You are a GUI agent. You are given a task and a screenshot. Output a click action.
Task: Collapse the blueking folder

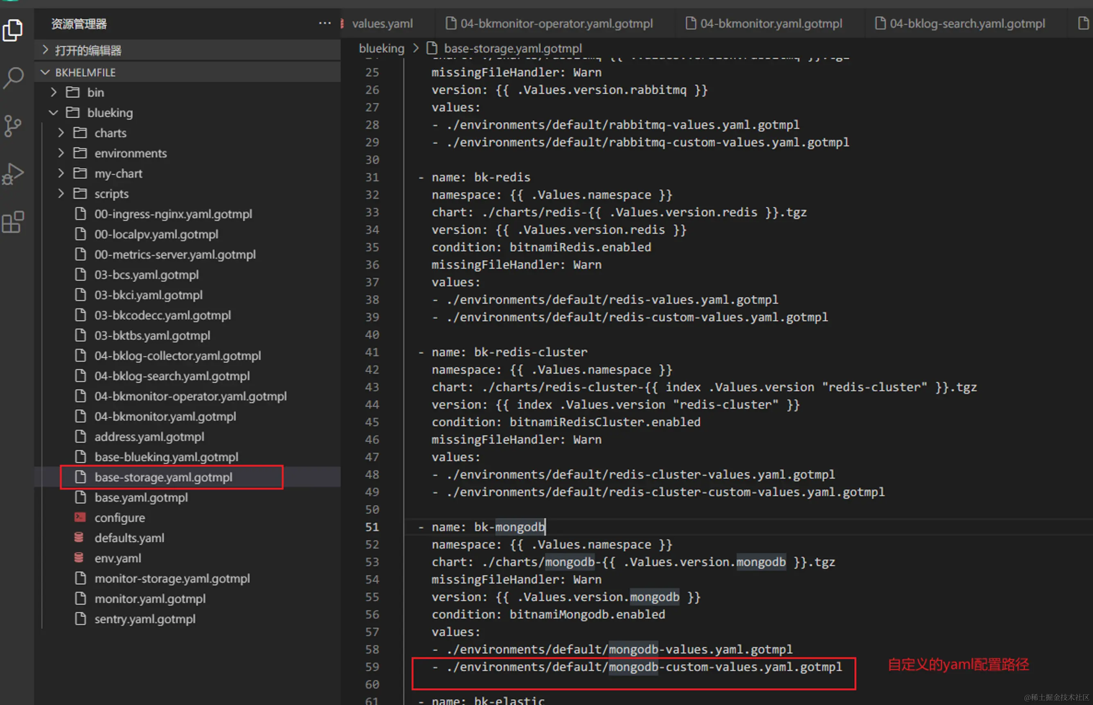pos(110,112)
